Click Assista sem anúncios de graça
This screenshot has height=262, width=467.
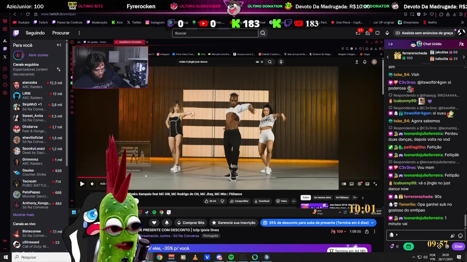coord(425,33)
